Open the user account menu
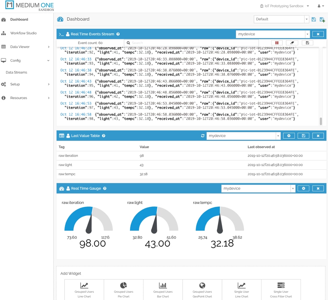 pos(320,6)
